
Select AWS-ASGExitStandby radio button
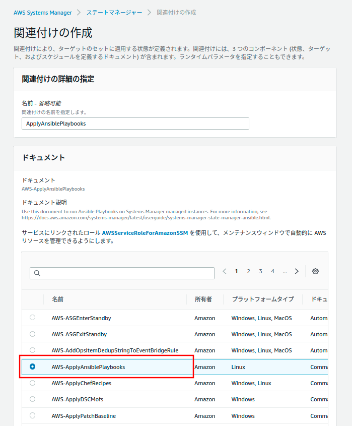pos(33,334)
